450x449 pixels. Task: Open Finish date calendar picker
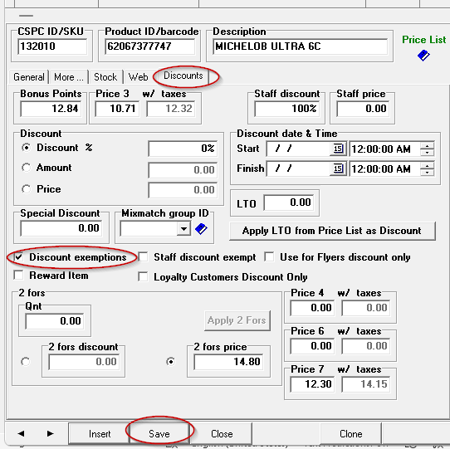pyautogui.click(x=338, y=168)
